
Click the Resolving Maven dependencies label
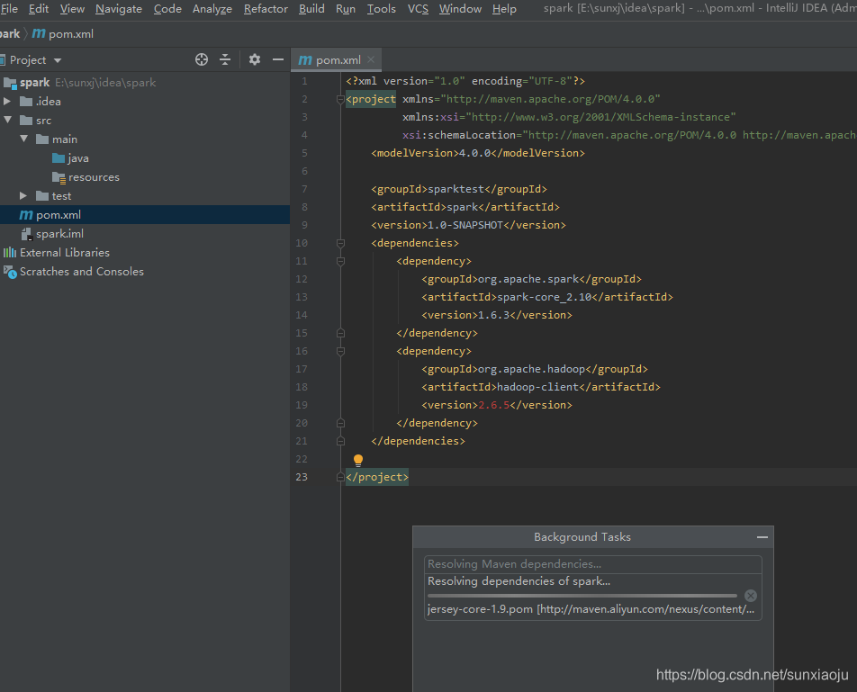514,564
